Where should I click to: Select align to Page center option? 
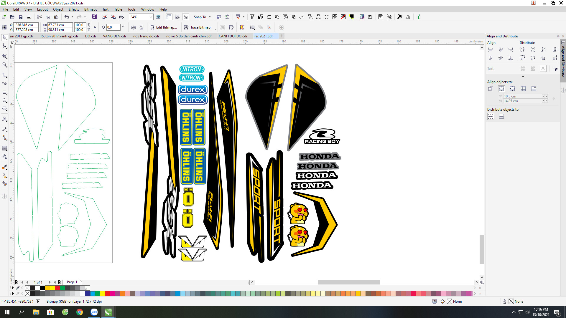click(512, 89)
